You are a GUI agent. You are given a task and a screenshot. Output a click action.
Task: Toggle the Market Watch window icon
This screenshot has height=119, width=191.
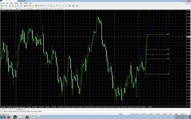coord(10,5)
